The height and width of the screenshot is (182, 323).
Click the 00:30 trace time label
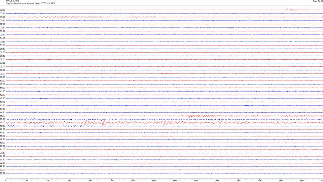coord(2,13)
